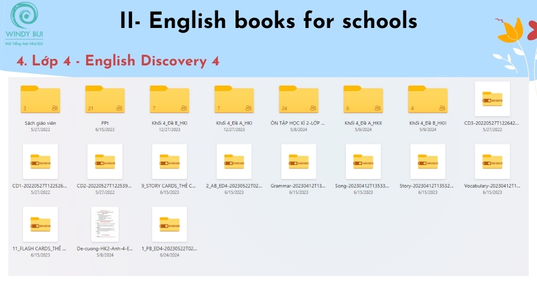Click the CD3 zip archive icon
The image size is (537, 302).
point(492,99)
